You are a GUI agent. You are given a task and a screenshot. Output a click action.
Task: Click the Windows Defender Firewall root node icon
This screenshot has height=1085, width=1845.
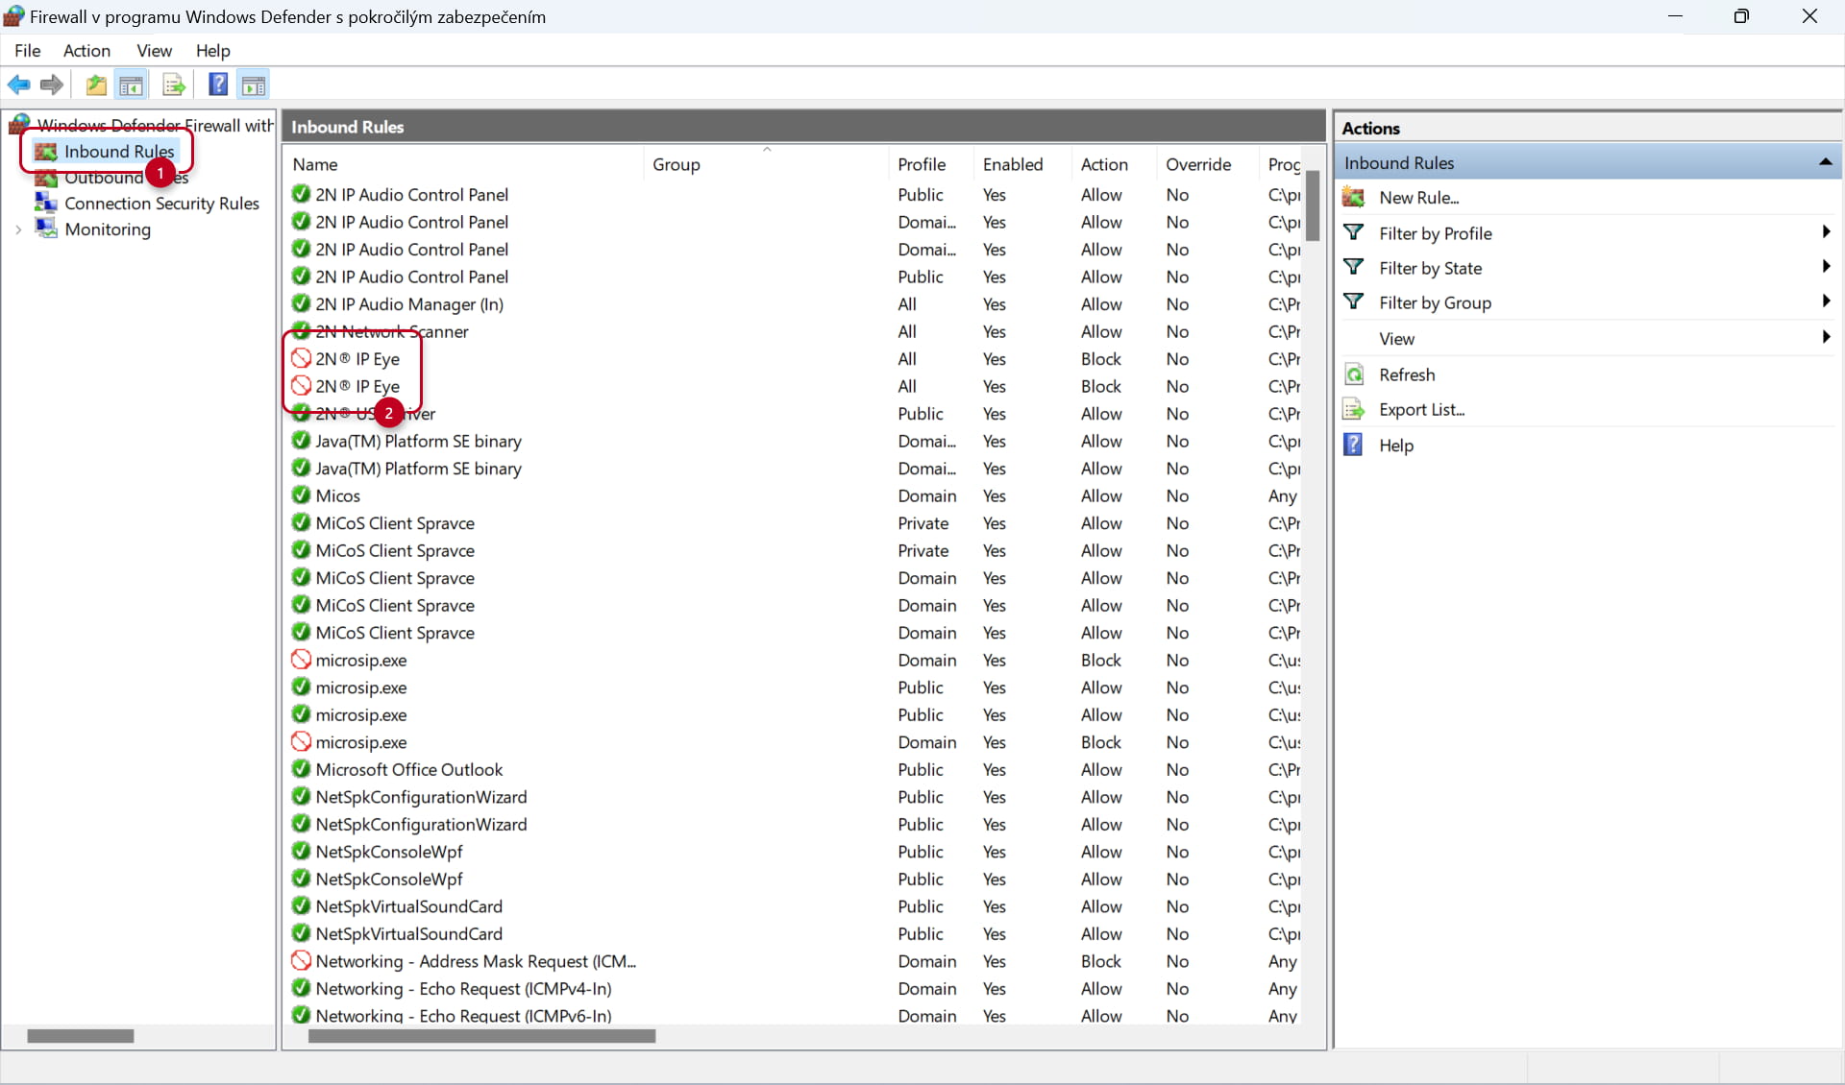coord(19,124)
